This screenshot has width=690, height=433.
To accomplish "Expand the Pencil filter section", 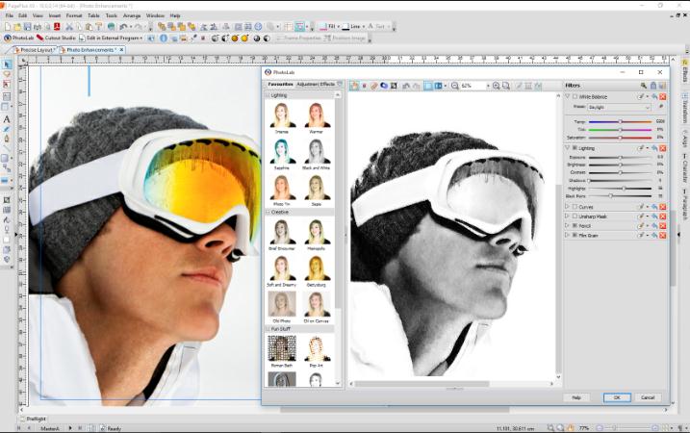I will coord(567,227).
